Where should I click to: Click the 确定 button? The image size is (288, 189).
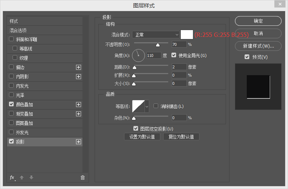(x=258, y=21)
